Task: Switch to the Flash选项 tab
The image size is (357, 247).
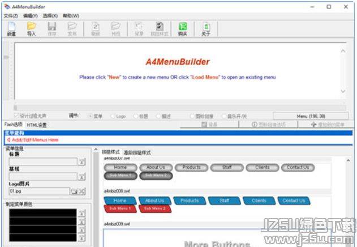Action: [13, 125]
